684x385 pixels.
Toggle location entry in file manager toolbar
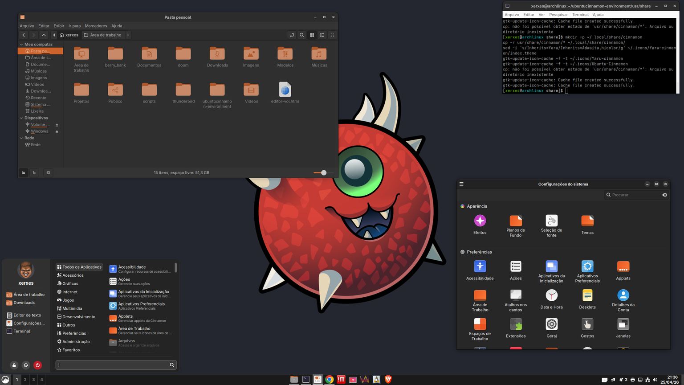[291, 35]
